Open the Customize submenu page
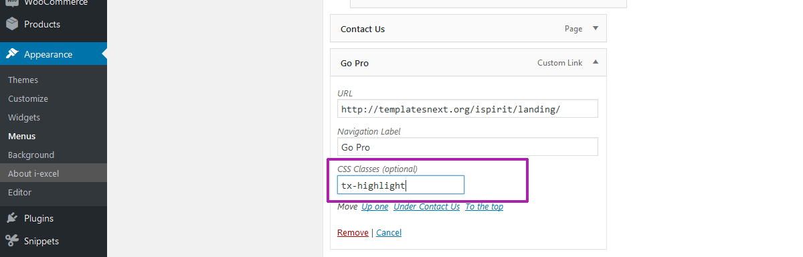Viewport: 803px width, 257px height. pyautogui.click(x=28, y=98)
